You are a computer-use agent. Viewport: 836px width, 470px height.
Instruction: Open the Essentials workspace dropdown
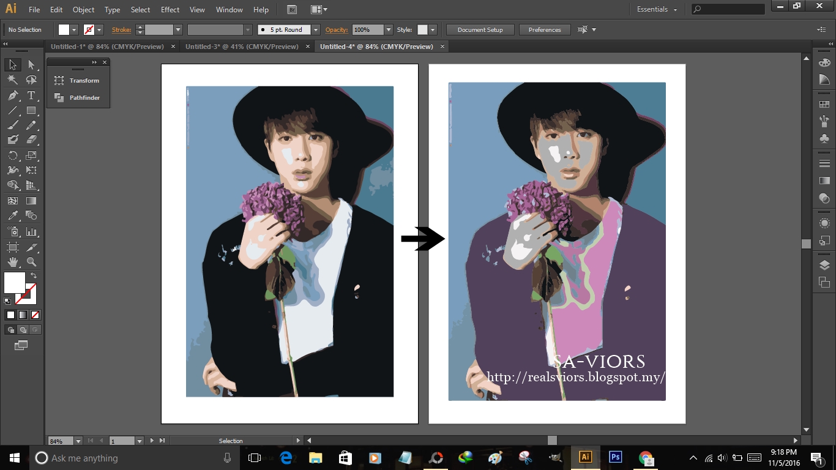pyautogui.click(x=657, y=10)
